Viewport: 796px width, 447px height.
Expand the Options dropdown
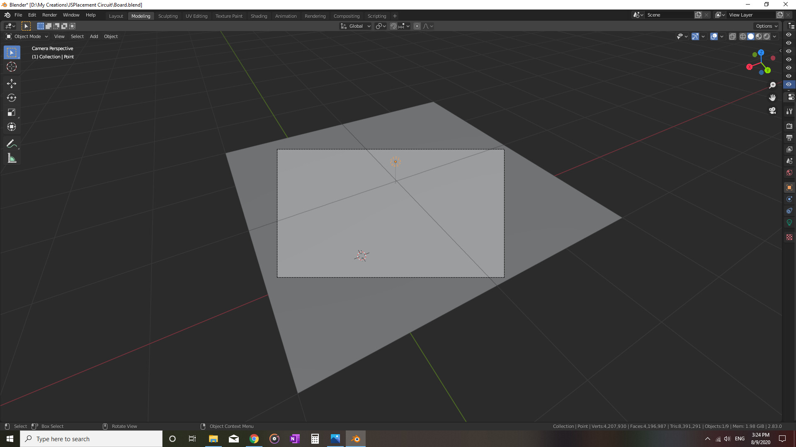766,26
